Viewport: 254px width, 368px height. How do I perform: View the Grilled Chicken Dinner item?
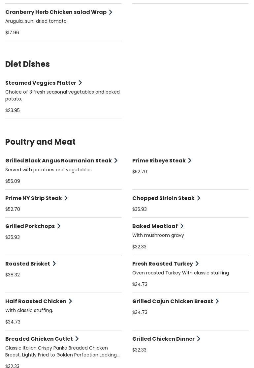tap(163, 339)
